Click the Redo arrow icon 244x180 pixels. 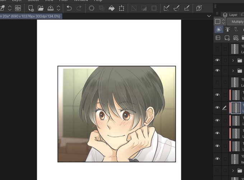79,8
